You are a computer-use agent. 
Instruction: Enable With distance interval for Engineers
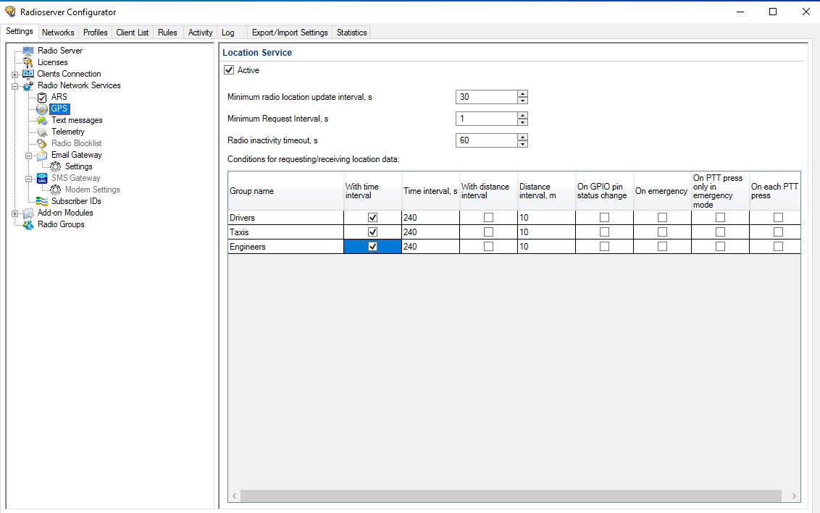(x=488, y=247)
